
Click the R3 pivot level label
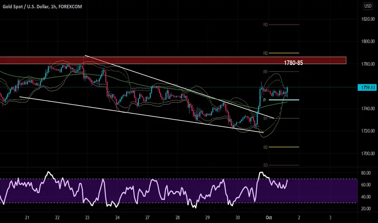coord(265,25)
